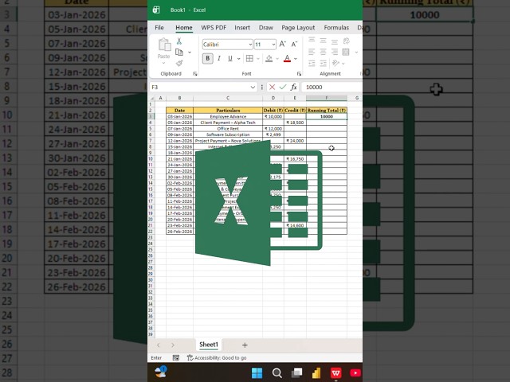The width and height of the screenshot is (510, 382).
Task: Click the Copy icon in Clipboard group
Action: click(179, 52)
